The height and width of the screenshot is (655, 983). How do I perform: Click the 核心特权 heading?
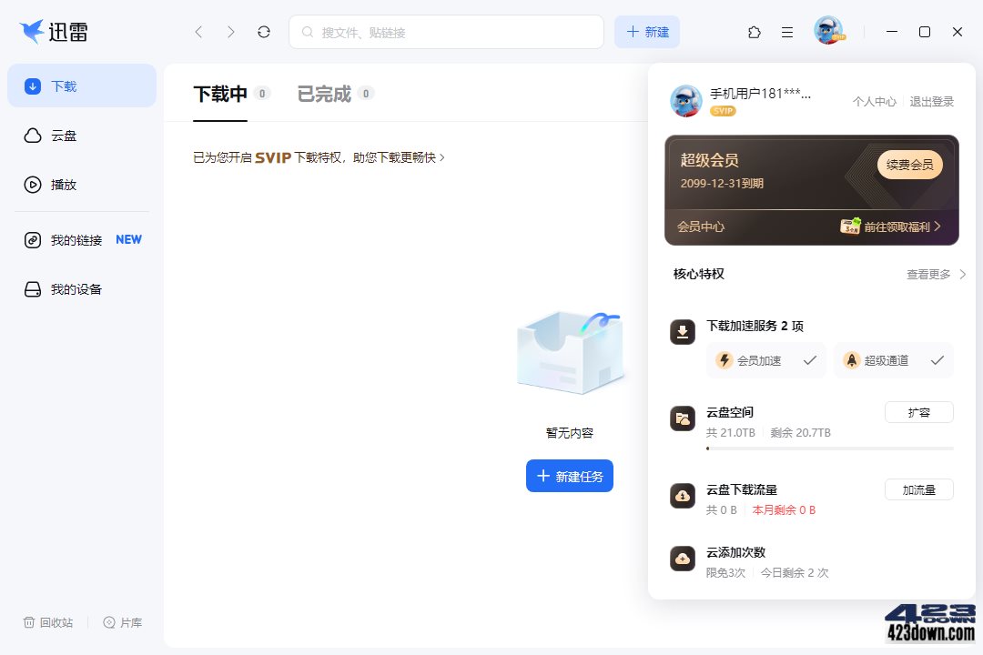click(x=698, y=274)
